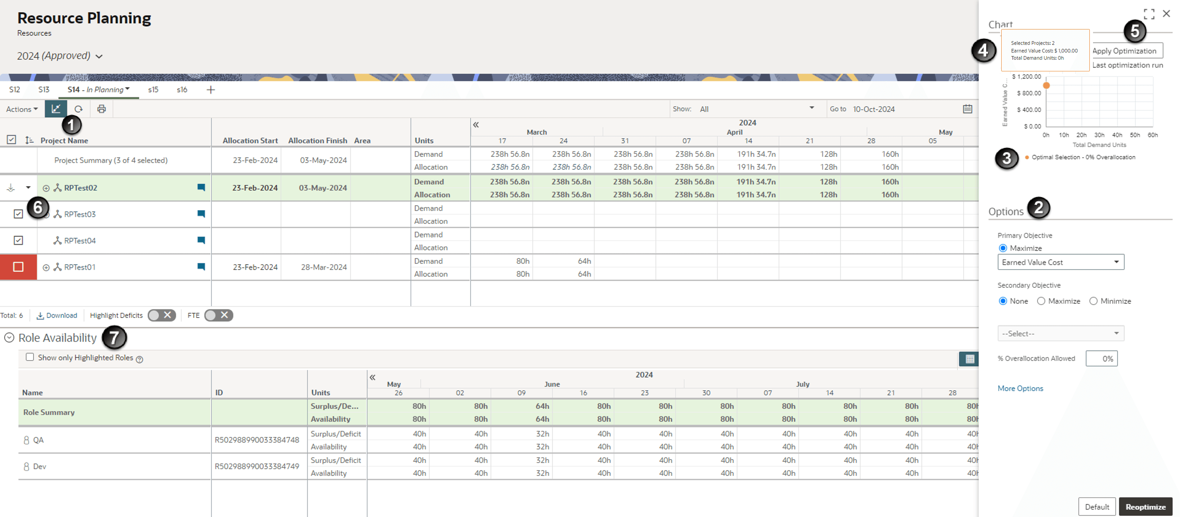Click the % Overallocation Allowed input field

tap(1101, 359)
